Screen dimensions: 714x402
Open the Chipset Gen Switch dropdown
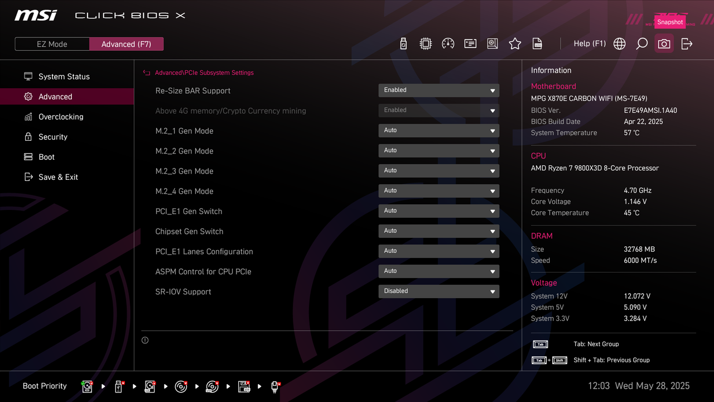[438, 231]
